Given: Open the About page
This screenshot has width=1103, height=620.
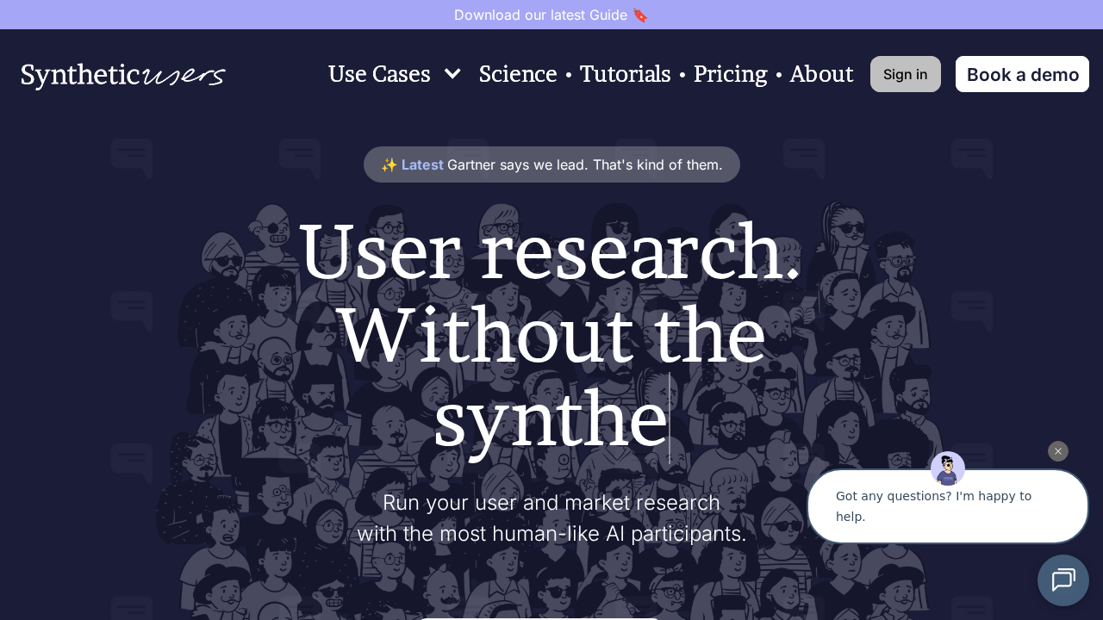Looking at the screenshot, I should [821, 74].
